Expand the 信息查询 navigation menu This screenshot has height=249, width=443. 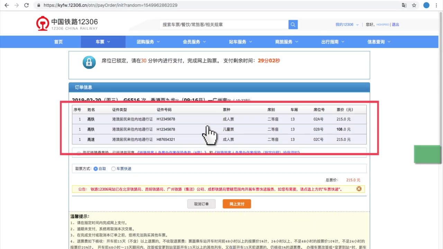point(379,42)
